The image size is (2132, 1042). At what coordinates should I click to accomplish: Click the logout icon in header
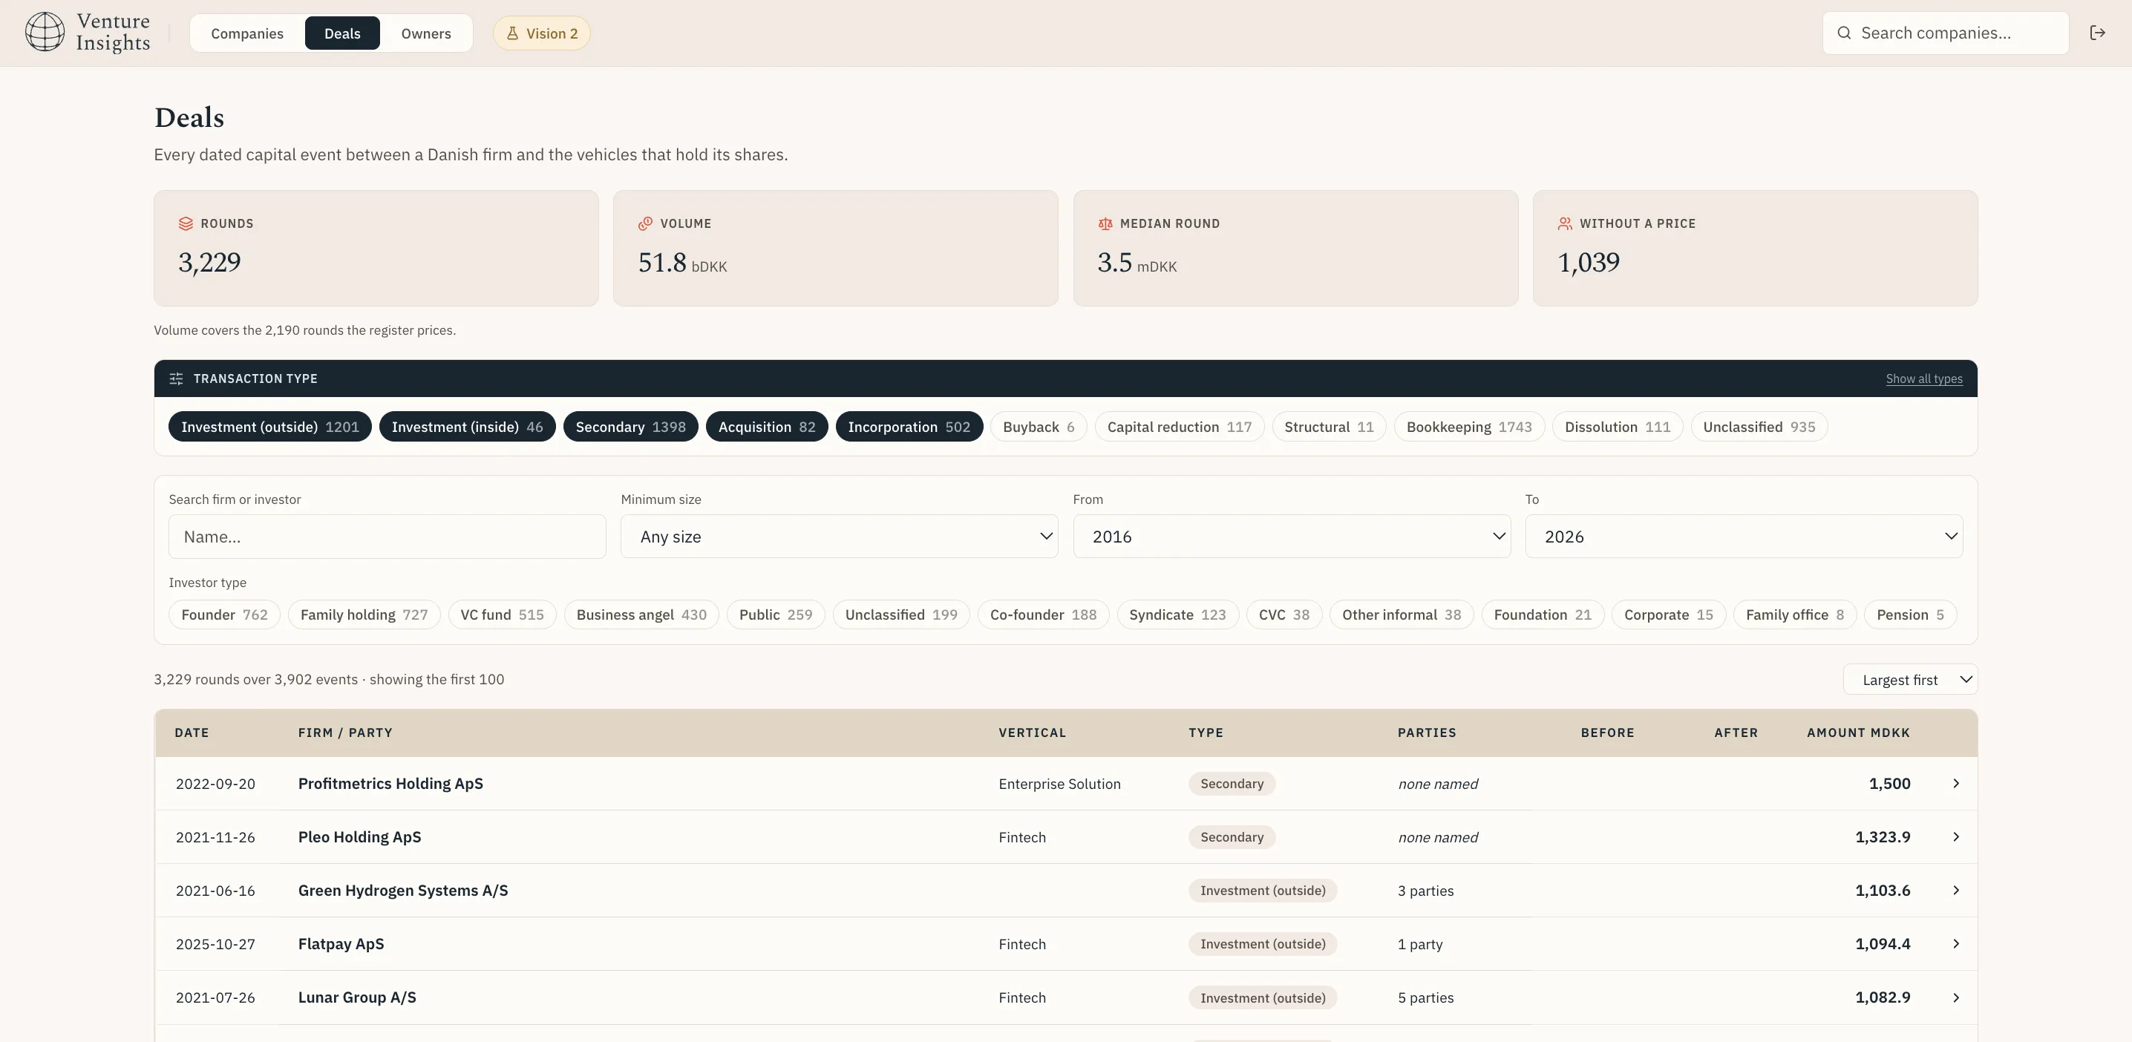[x=2097, y=33]
